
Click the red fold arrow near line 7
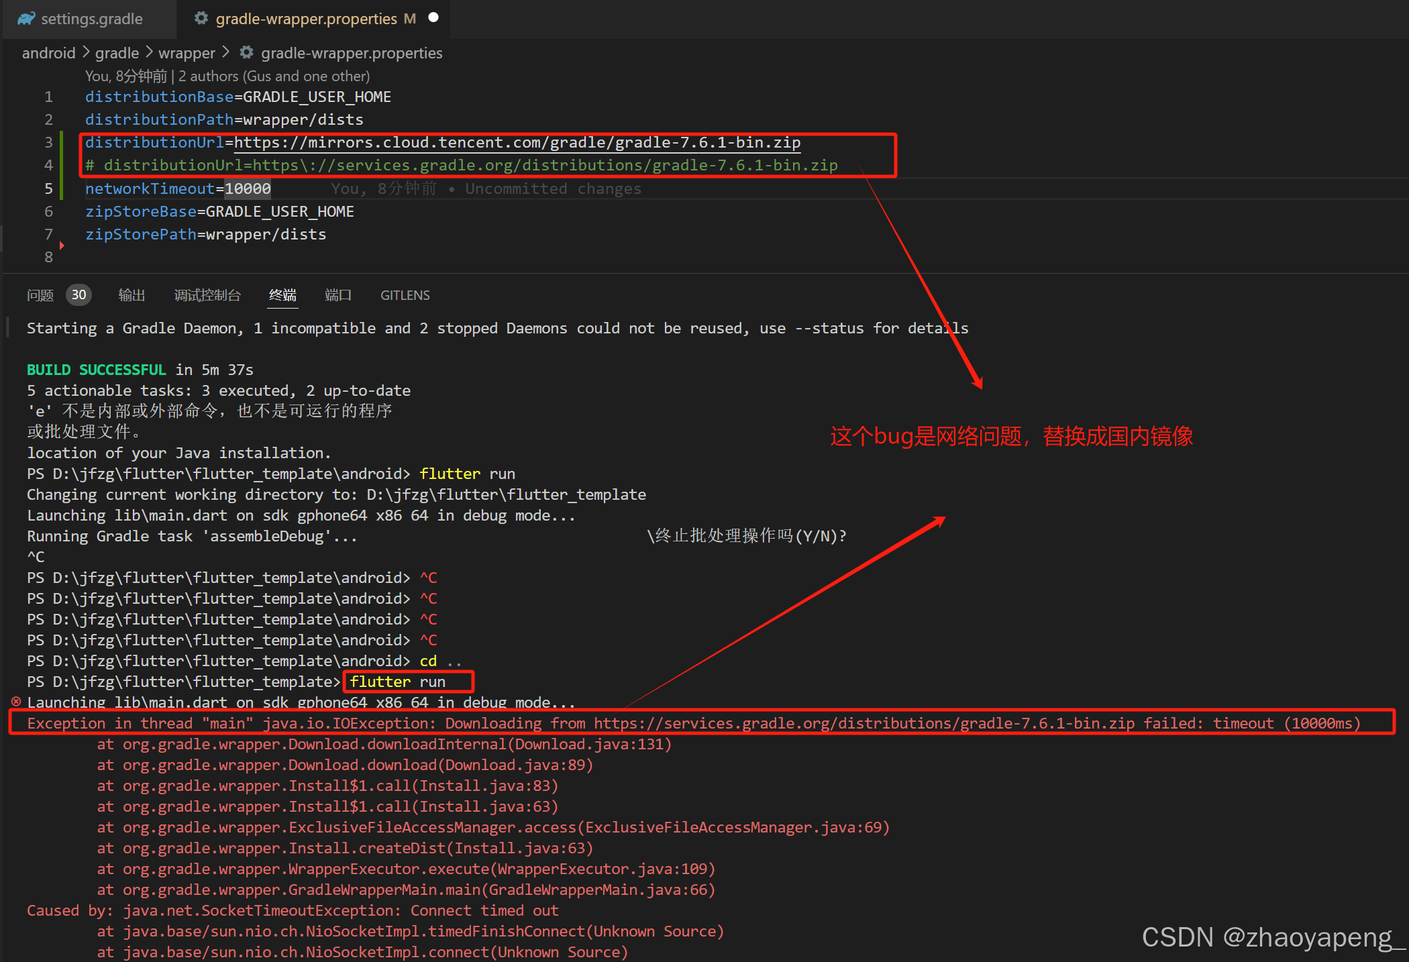coord(62,246)
